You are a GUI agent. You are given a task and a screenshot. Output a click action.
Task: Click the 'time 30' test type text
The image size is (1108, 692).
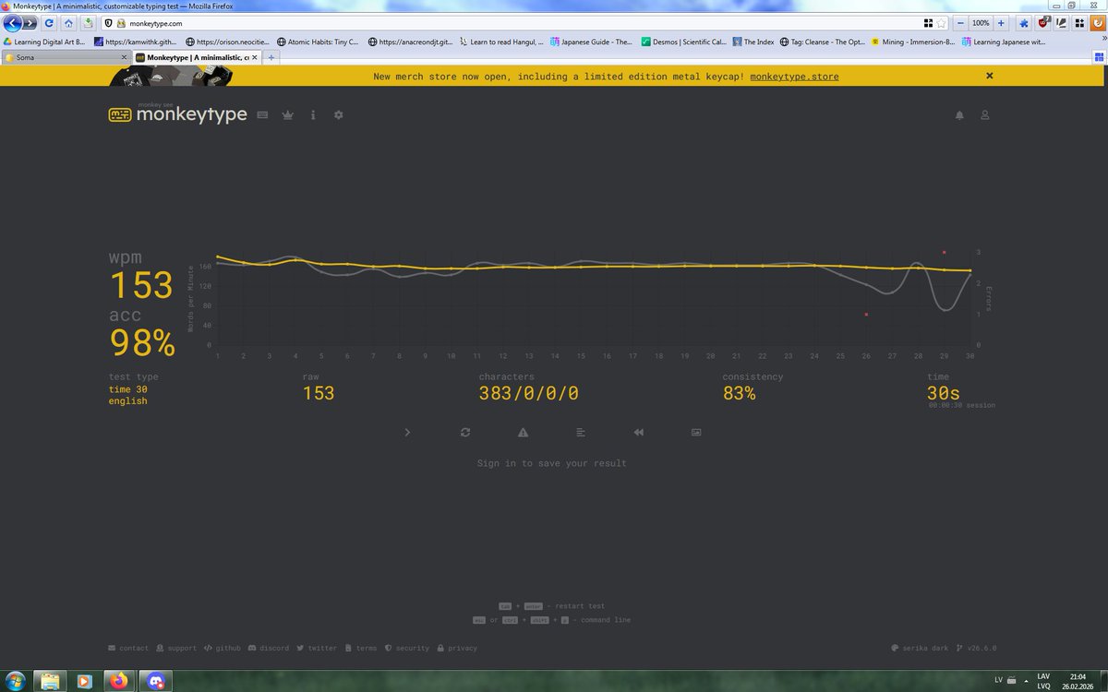128,389
